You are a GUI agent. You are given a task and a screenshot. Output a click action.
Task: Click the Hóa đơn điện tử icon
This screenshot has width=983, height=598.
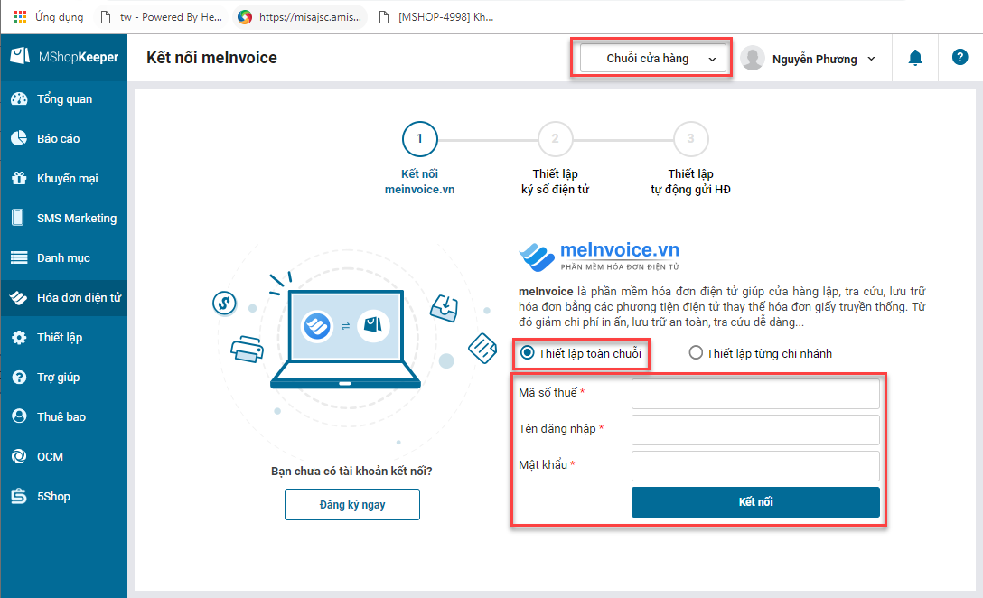tap(20, 297)
